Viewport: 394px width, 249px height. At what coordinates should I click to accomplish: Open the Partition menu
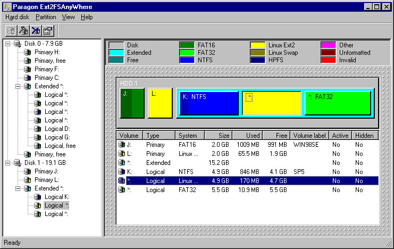coord(46,17)
